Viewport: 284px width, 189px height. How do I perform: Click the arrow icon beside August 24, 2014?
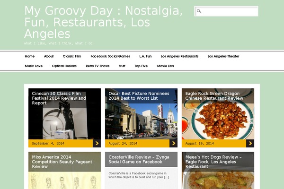(174, 143)
